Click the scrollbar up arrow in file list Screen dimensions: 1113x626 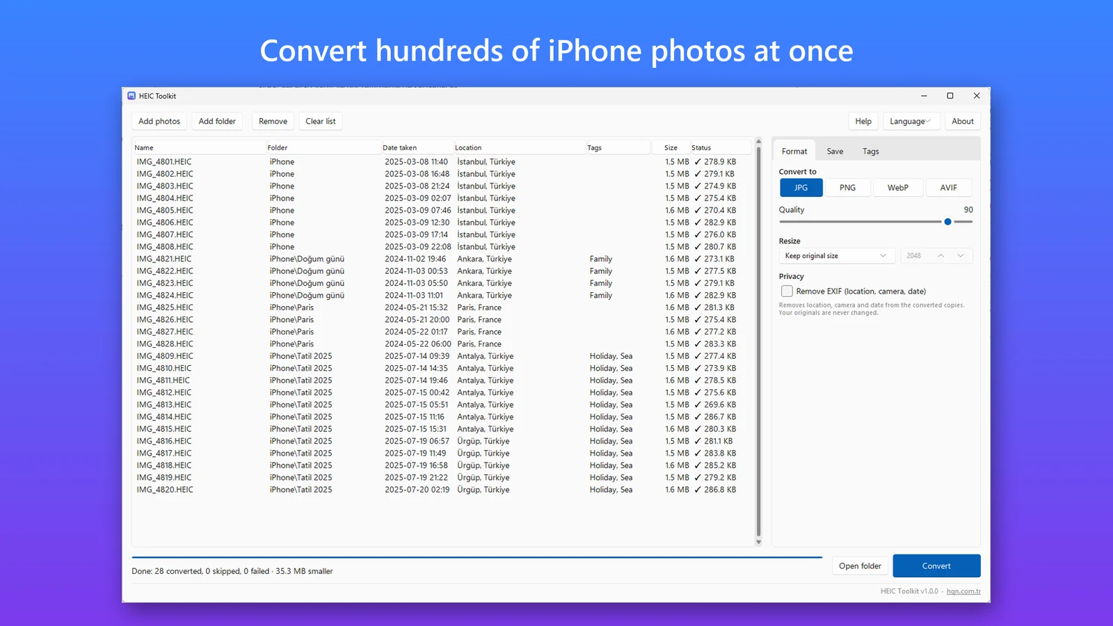[758, 141]
